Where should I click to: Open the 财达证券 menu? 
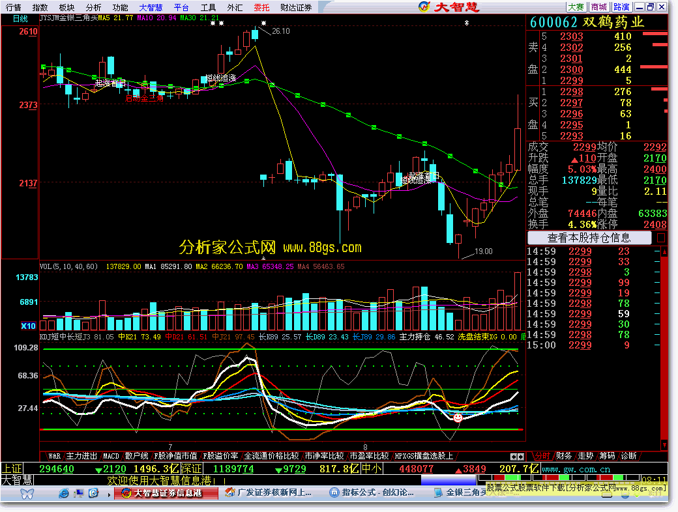tap(296, 7)
